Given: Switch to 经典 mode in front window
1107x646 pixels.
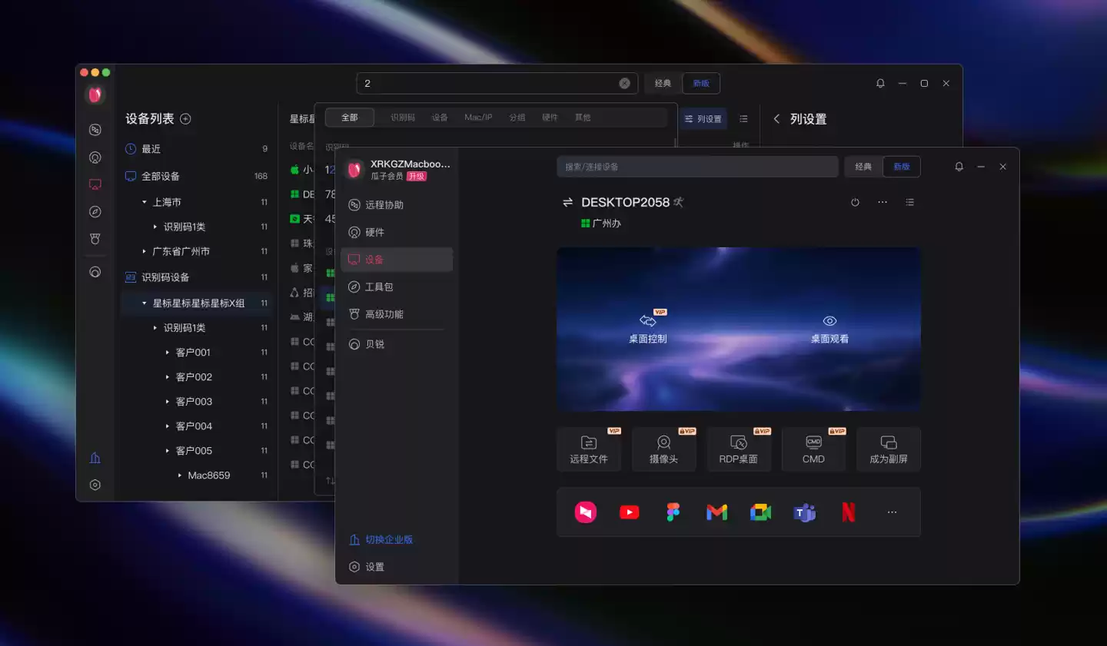Looking at the screenshot, I should [x=863, y=167].
